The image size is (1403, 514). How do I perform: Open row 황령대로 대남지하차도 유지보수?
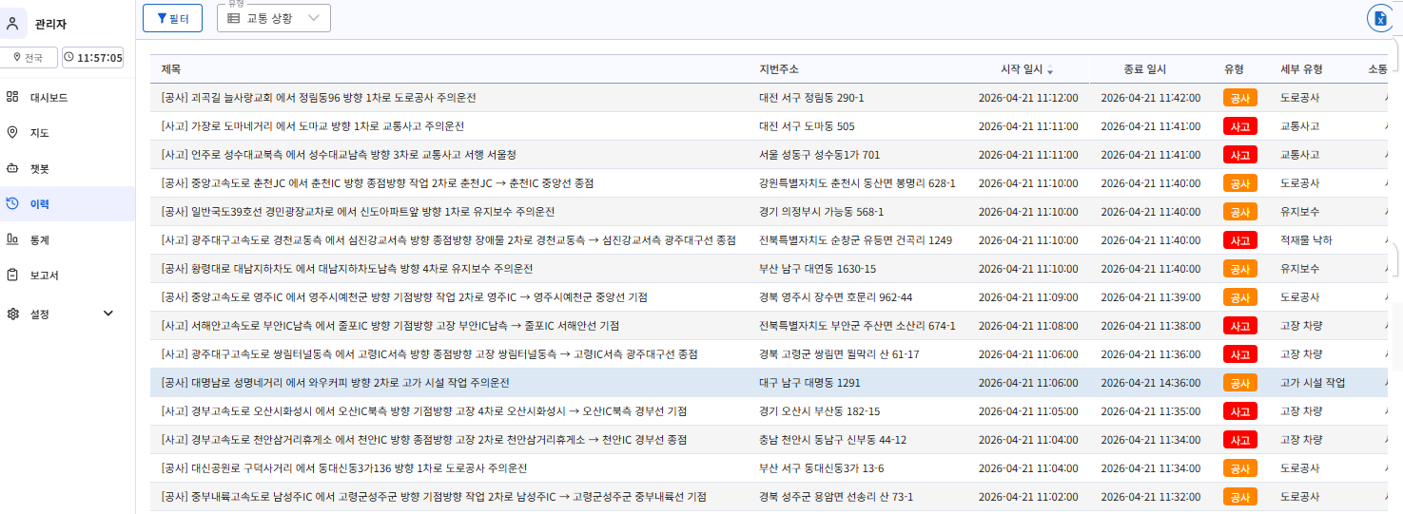click(x=769, y=269)
